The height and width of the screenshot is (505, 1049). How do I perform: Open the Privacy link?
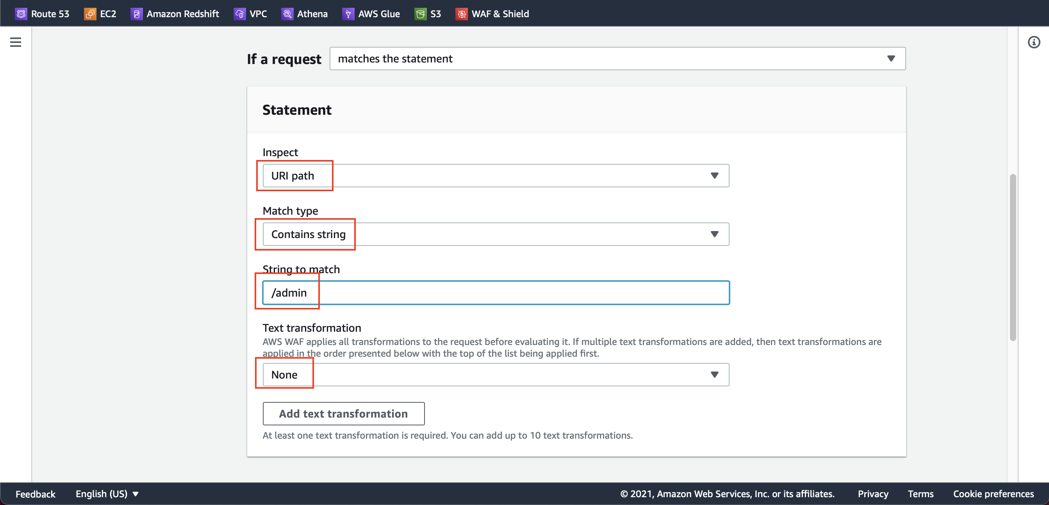(873, 494)
